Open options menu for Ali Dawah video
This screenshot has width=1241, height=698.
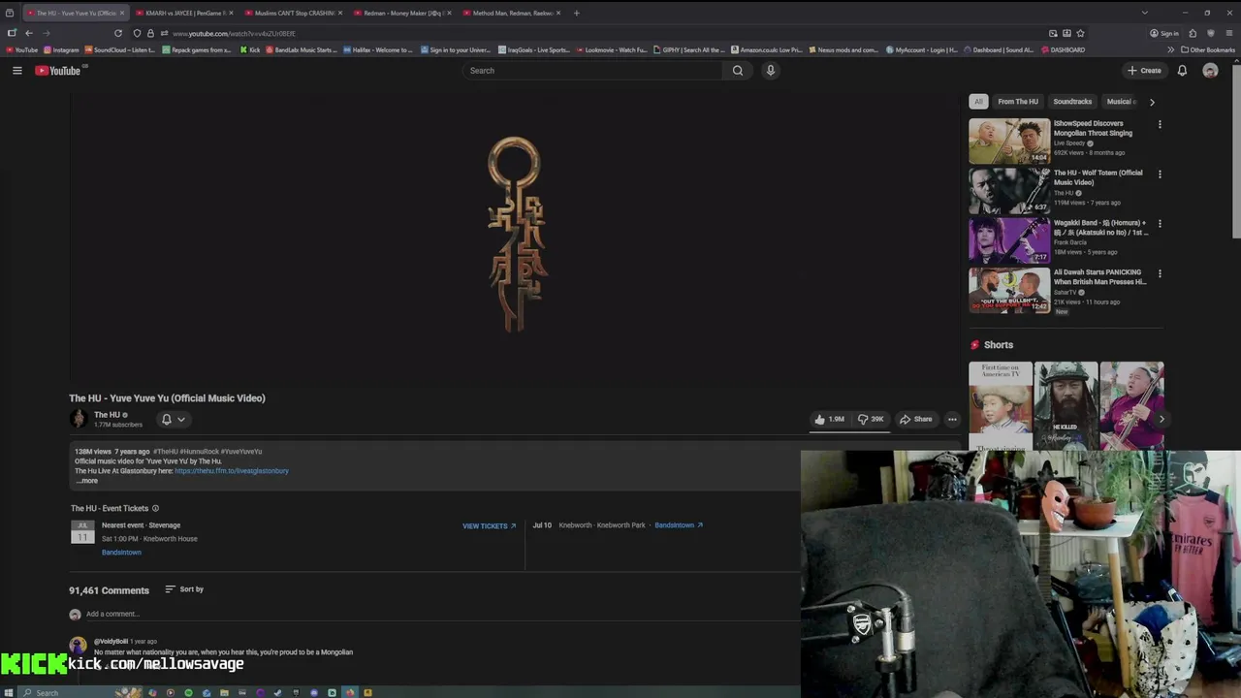[x=1160, y=273]
